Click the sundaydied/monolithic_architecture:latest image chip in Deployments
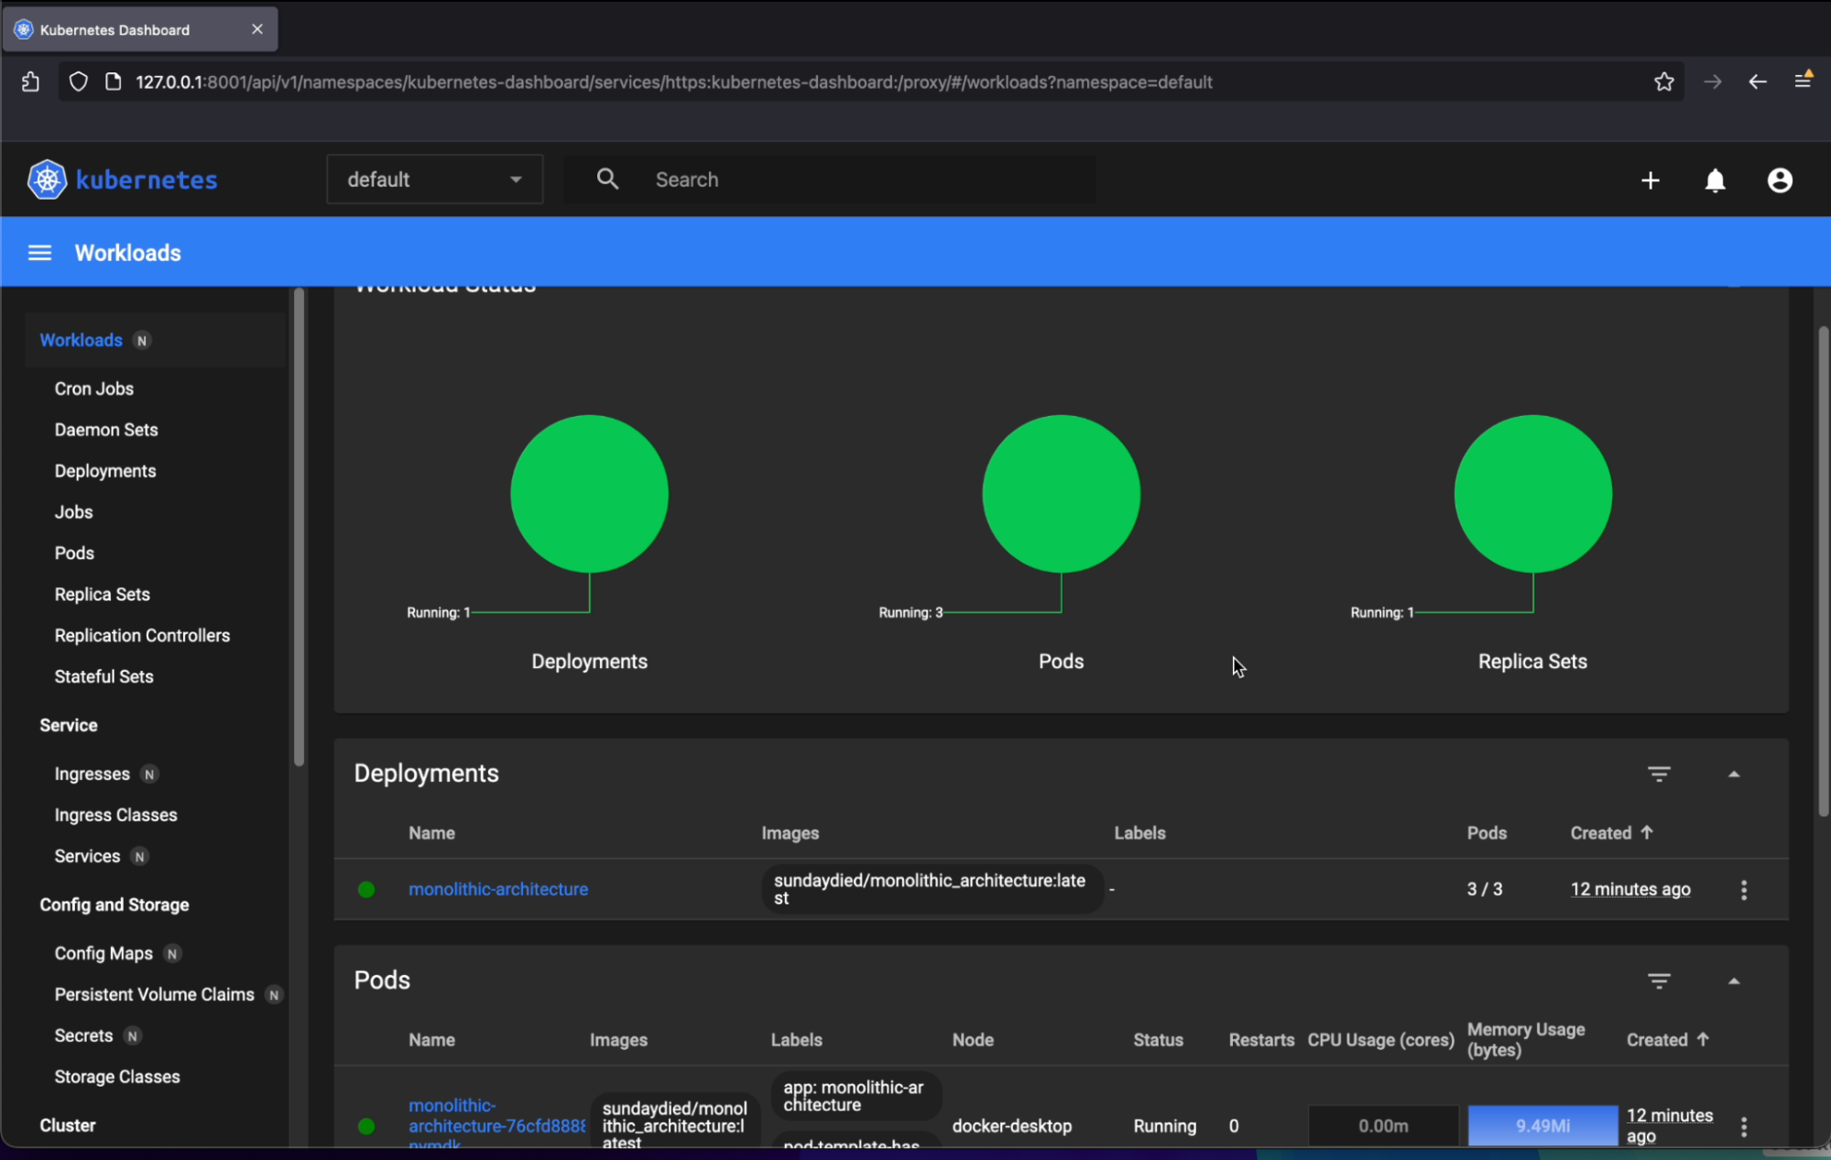 pos(932,889)
